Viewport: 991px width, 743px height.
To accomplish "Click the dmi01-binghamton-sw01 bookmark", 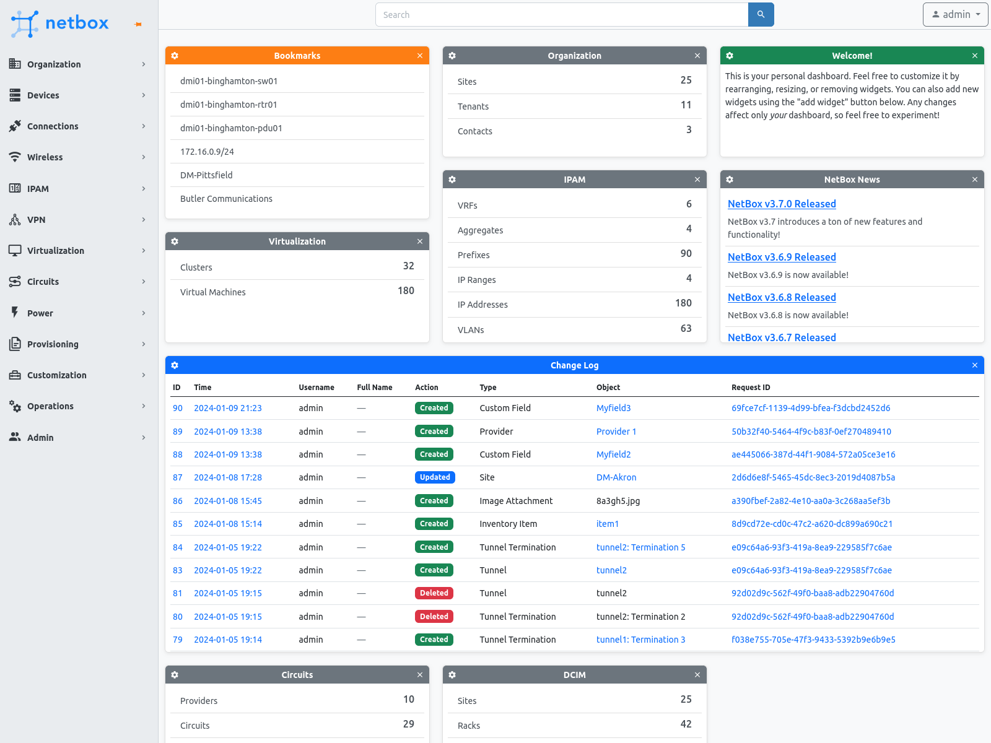I will 228,80.
